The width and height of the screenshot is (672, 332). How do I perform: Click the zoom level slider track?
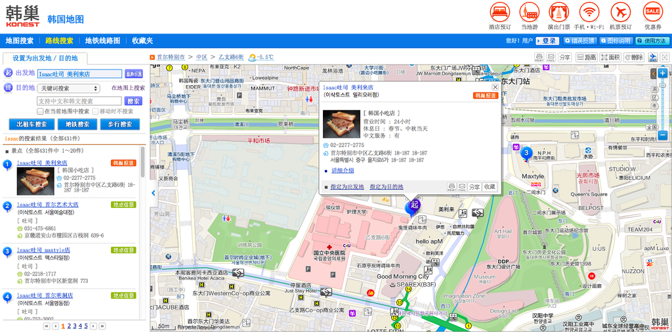click(663, 104)
